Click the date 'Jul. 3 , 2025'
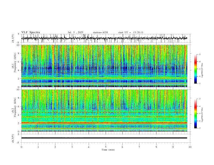 (x=75, y=32)
